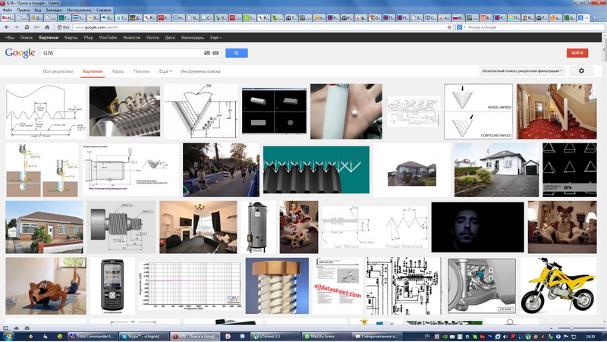Open the 'Карты' search tab

pyautogui.click(x=118, y=71)
